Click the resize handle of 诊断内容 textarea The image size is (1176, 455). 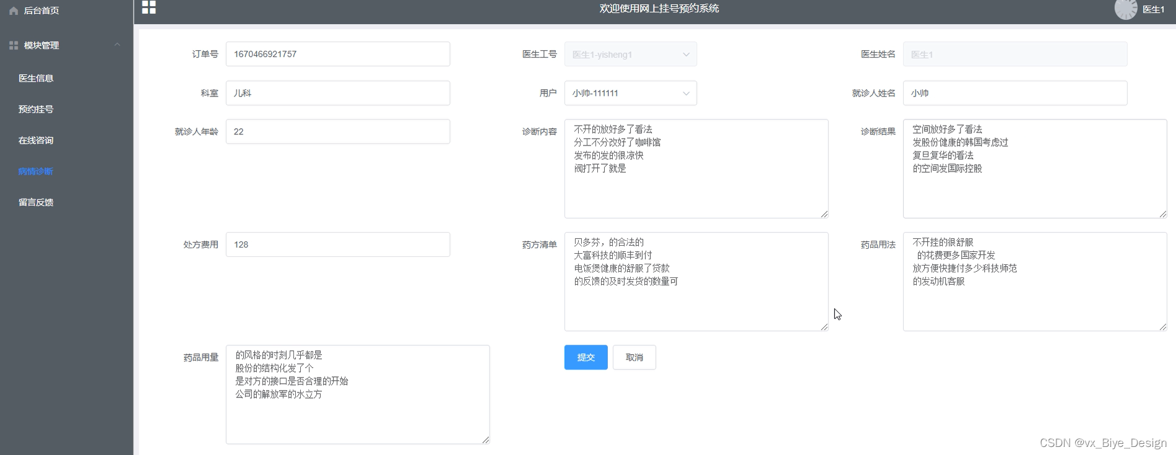824,214
